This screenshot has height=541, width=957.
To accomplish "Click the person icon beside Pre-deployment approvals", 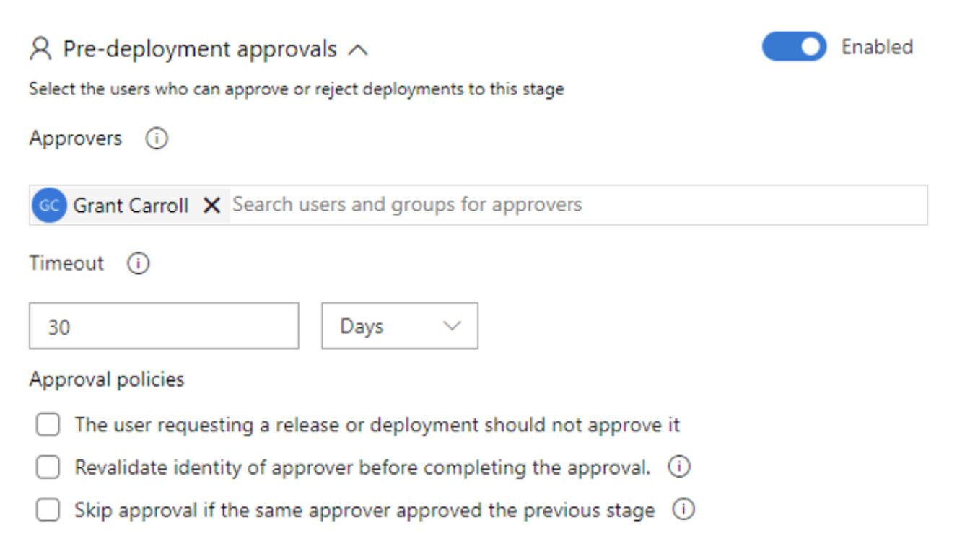I will click(42, 49).
